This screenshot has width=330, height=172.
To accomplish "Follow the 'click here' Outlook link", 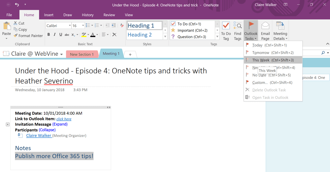I will (x=64, y=119).
